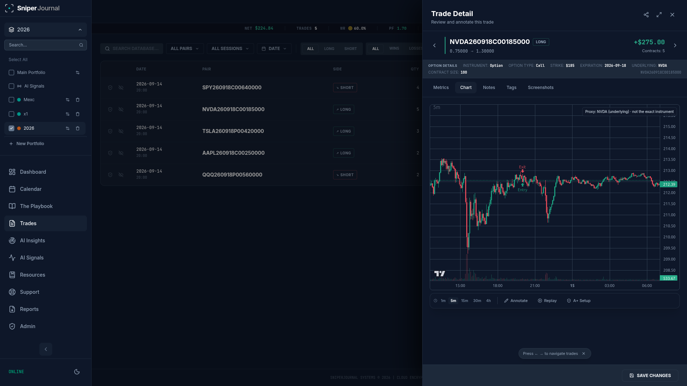Click sidebar search magnifier icon
687x386 pixels.
pos(81,45)
